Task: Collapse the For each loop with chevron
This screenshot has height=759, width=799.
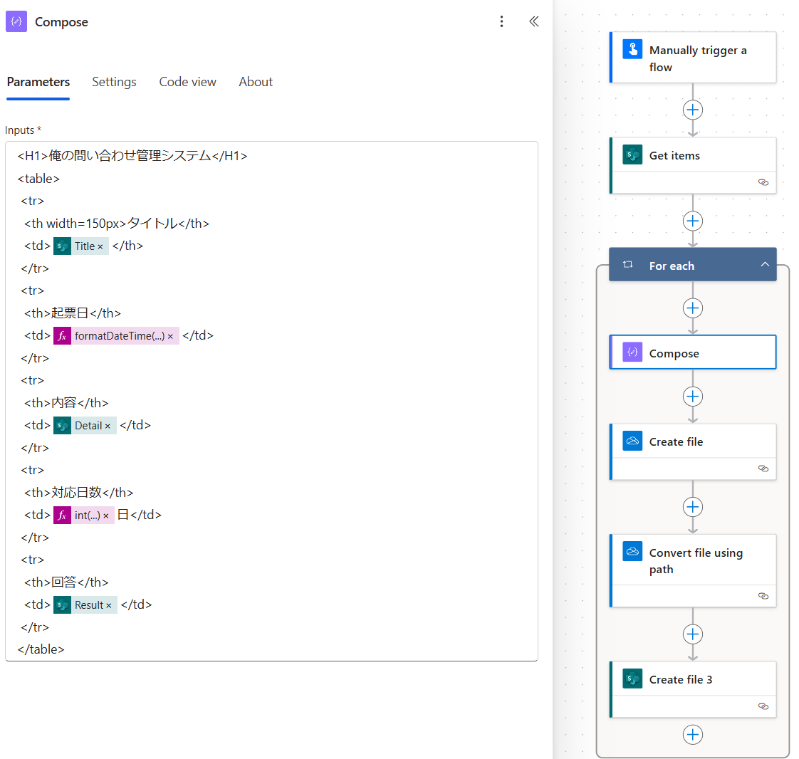Action: (765, 264)
